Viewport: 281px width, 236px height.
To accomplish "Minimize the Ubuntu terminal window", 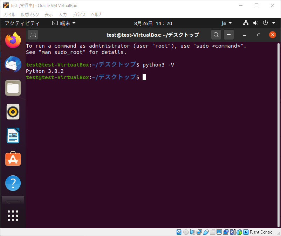I will [x=245, y=35].
